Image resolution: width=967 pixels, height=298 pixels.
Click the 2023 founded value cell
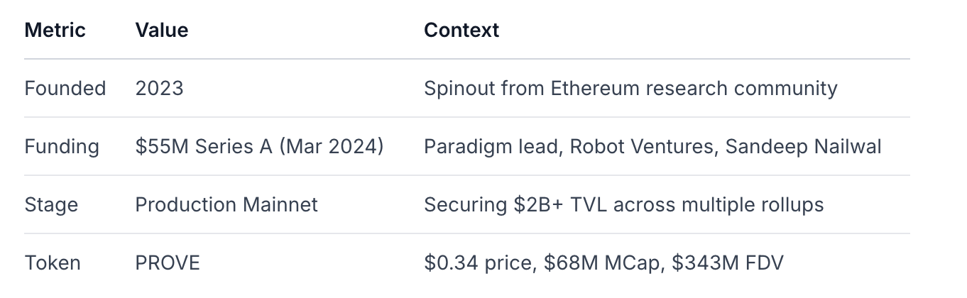159,89
